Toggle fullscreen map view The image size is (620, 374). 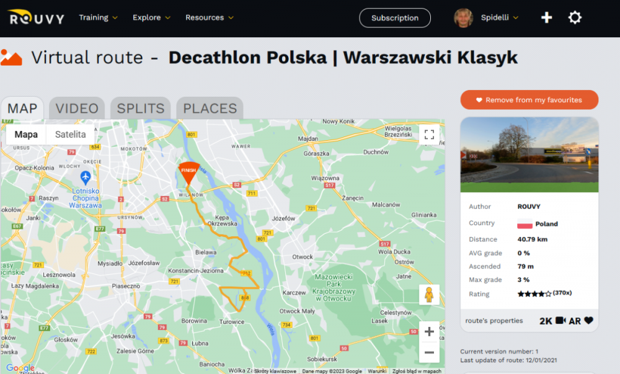[x=430, y=135]
